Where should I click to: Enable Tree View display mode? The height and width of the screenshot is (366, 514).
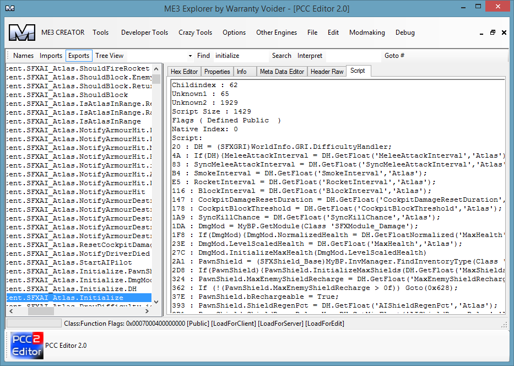[x=109, y=56]
